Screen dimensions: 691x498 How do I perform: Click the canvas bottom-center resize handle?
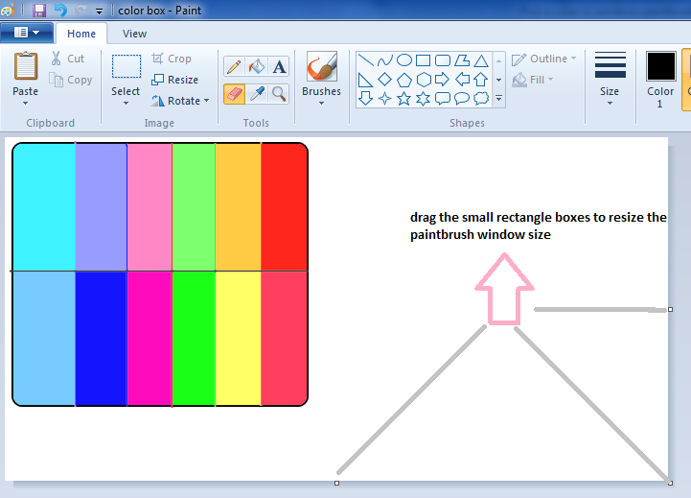(x=336, y=484)
